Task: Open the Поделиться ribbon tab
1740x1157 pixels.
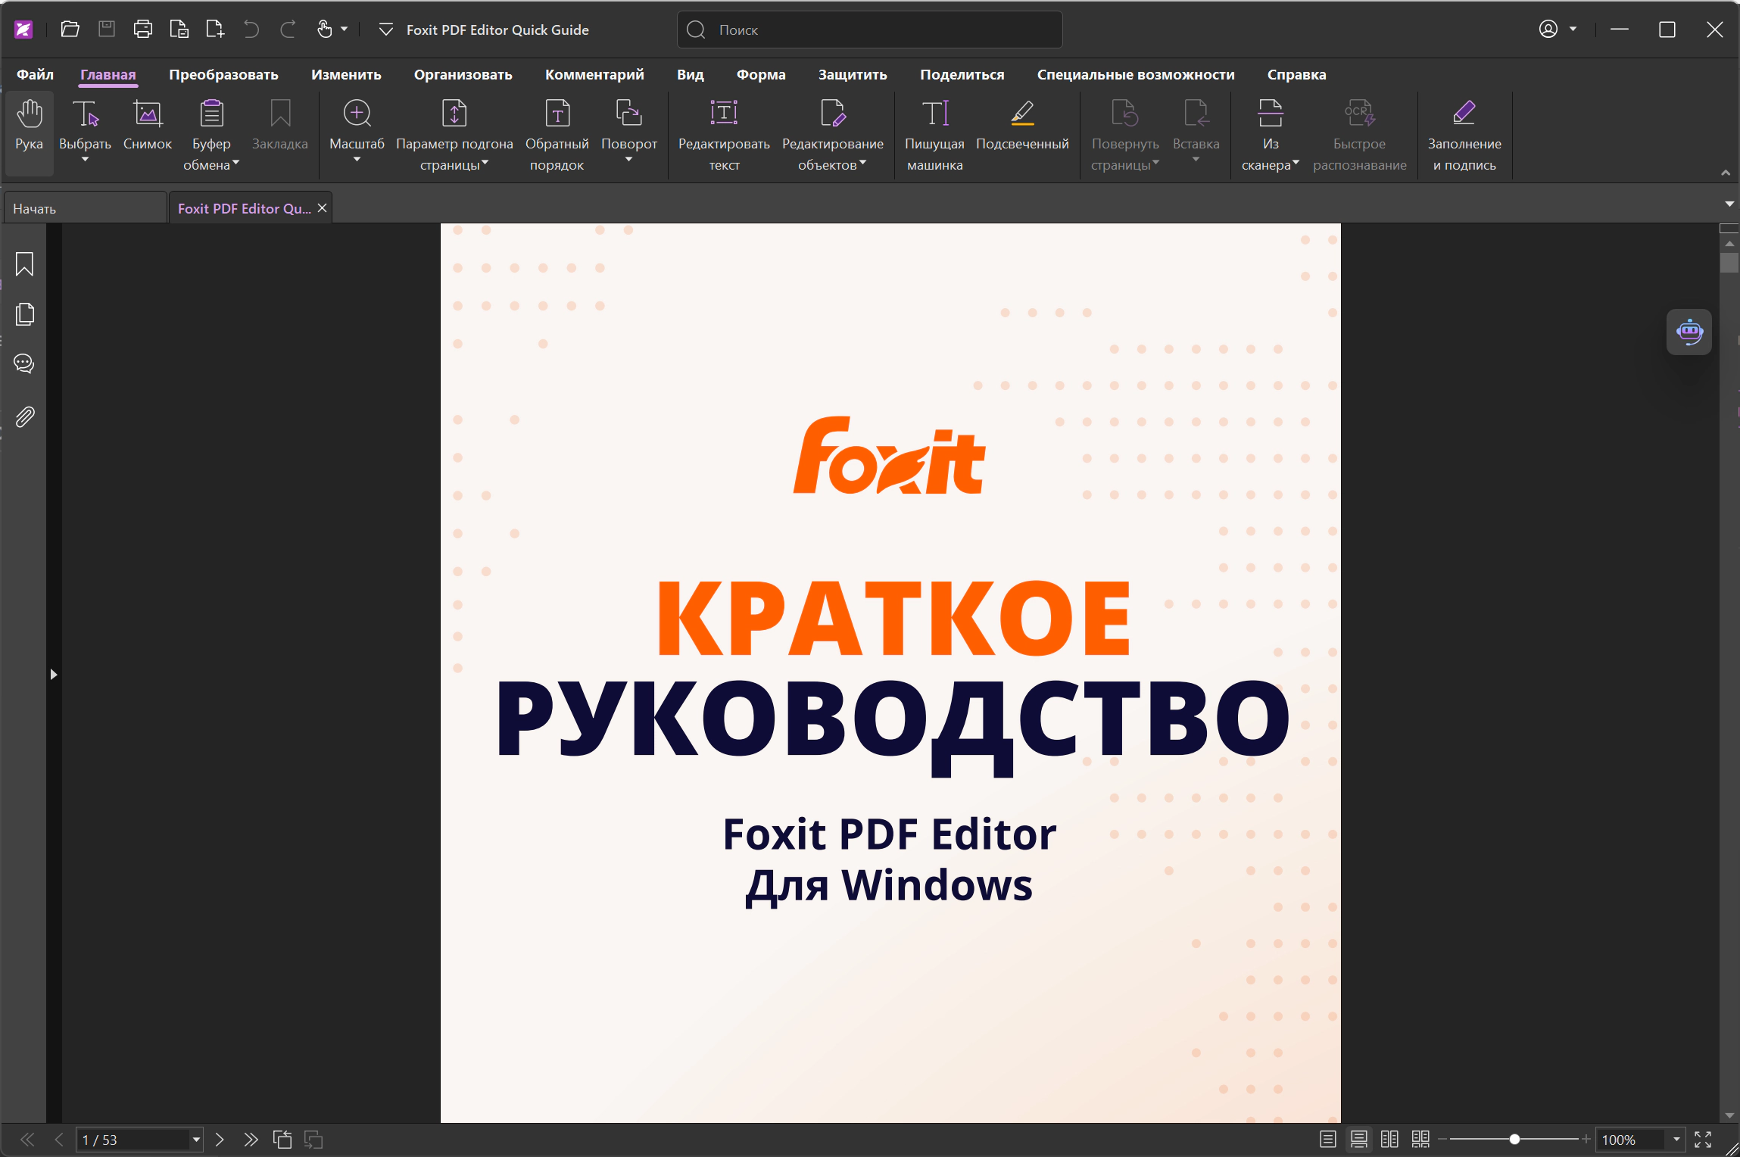Action: coord(962,74)
